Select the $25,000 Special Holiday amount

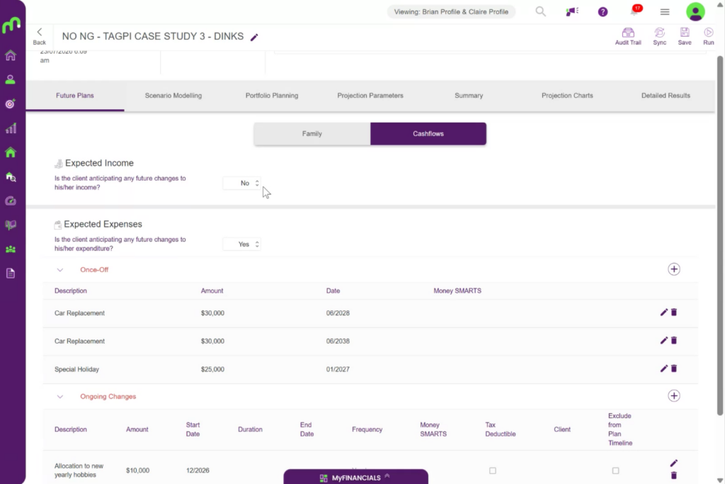point(212,370)
